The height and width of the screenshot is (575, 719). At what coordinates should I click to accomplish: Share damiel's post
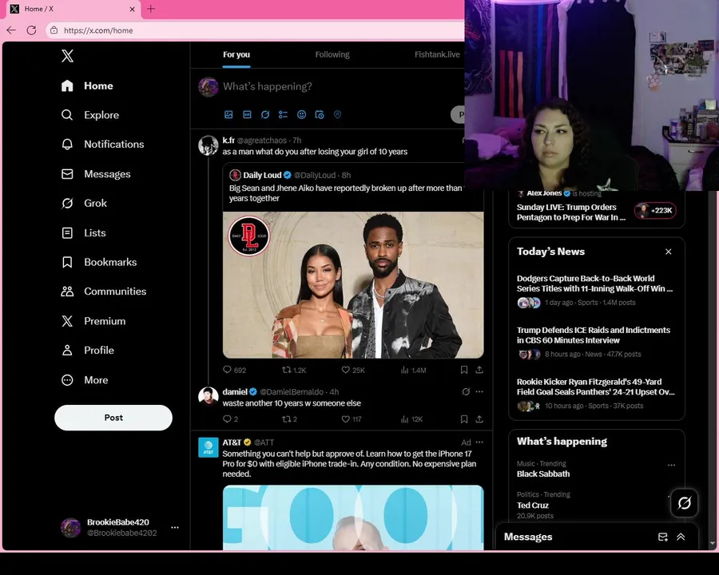pos(479,419)
